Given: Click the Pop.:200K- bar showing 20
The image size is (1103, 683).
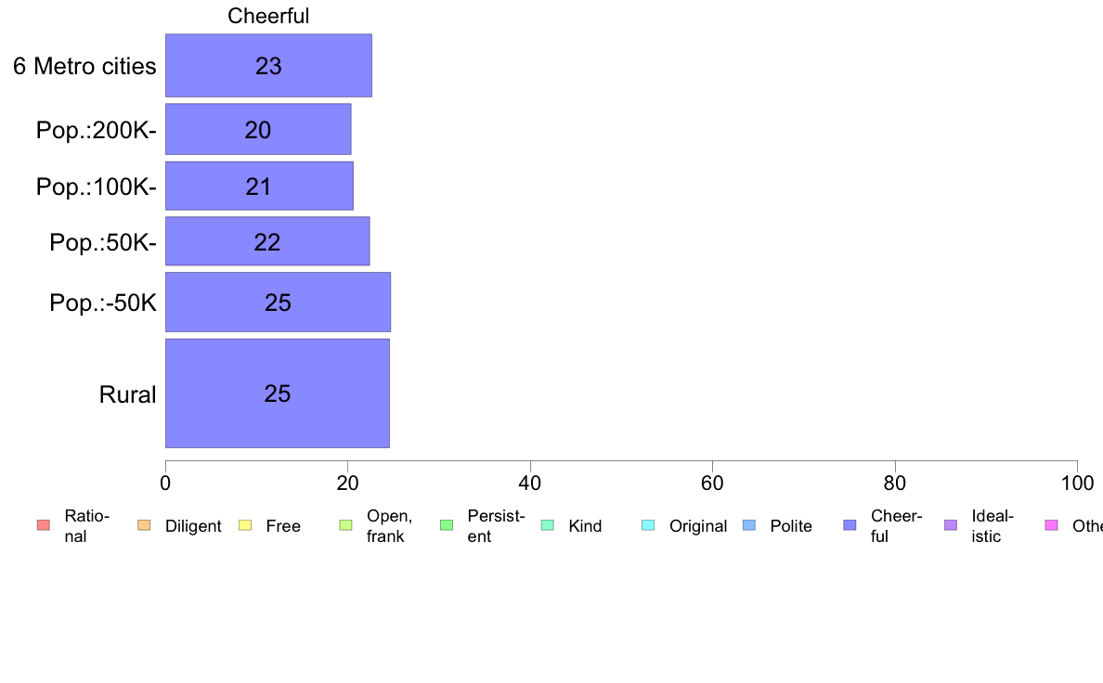Looking at the screenshot, I should tap(258, 130).
